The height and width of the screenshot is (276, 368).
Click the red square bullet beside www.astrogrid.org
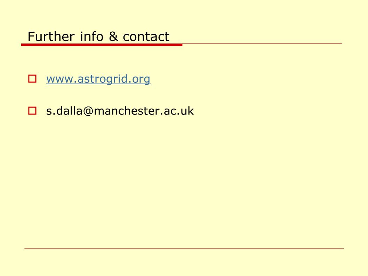coord(32,79)
